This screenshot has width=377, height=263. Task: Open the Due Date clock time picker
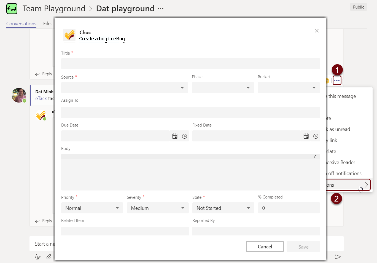[184, 136]
